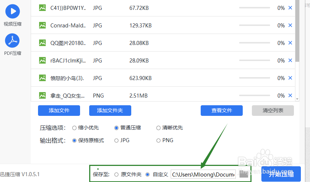Click the 129.37KB size value

(141, 26)
